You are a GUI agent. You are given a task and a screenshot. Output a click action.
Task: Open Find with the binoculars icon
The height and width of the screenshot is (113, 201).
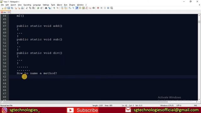[x=46, y=8]
